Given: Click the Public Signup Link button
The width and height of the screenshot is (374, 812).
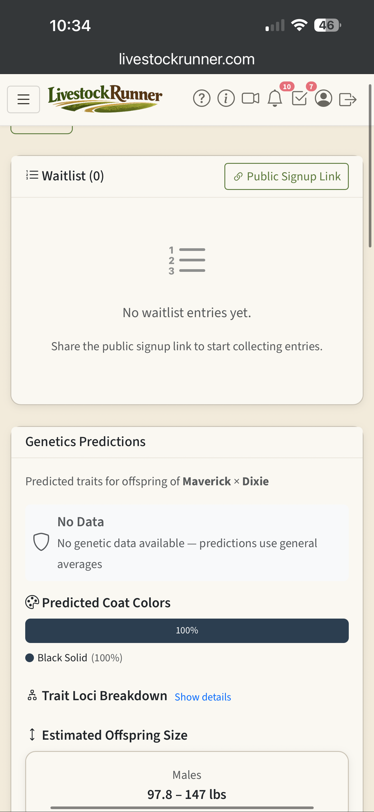Looking at the screenshot, I should pos(286,176).
